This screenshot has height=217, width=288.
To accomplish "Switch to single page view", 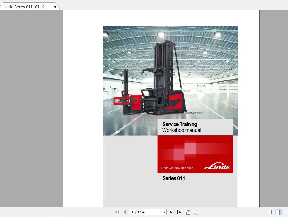I will [x=270, y=212].
